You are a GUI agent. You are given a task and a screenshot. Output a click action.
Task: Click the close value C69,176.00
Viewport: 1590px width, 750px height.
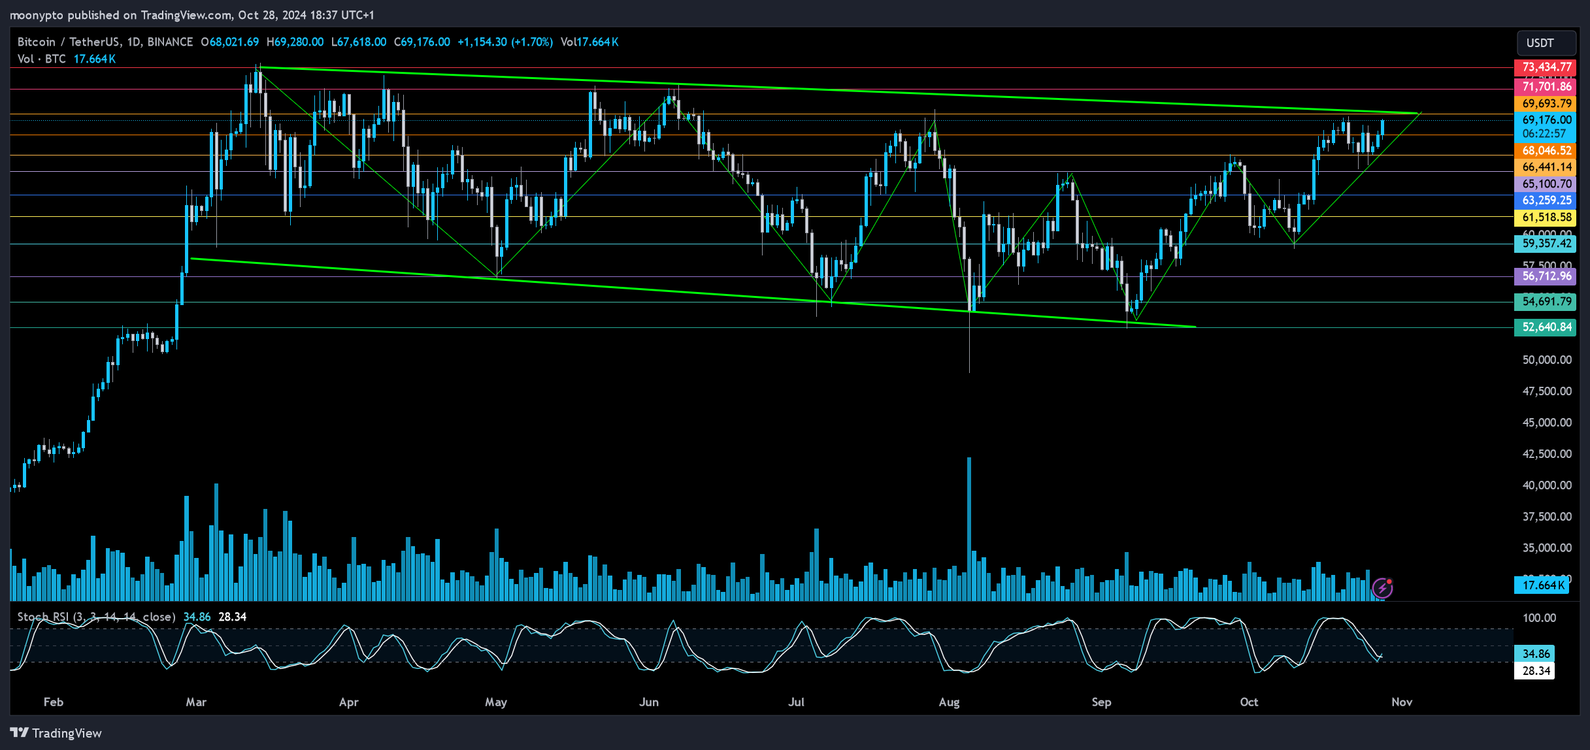[422, 42]
